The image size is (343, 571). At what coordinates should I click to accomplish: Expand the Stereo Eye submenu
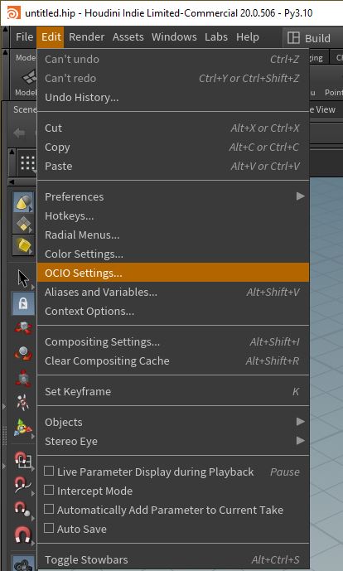pyautogui.click(x=172, y=441)
